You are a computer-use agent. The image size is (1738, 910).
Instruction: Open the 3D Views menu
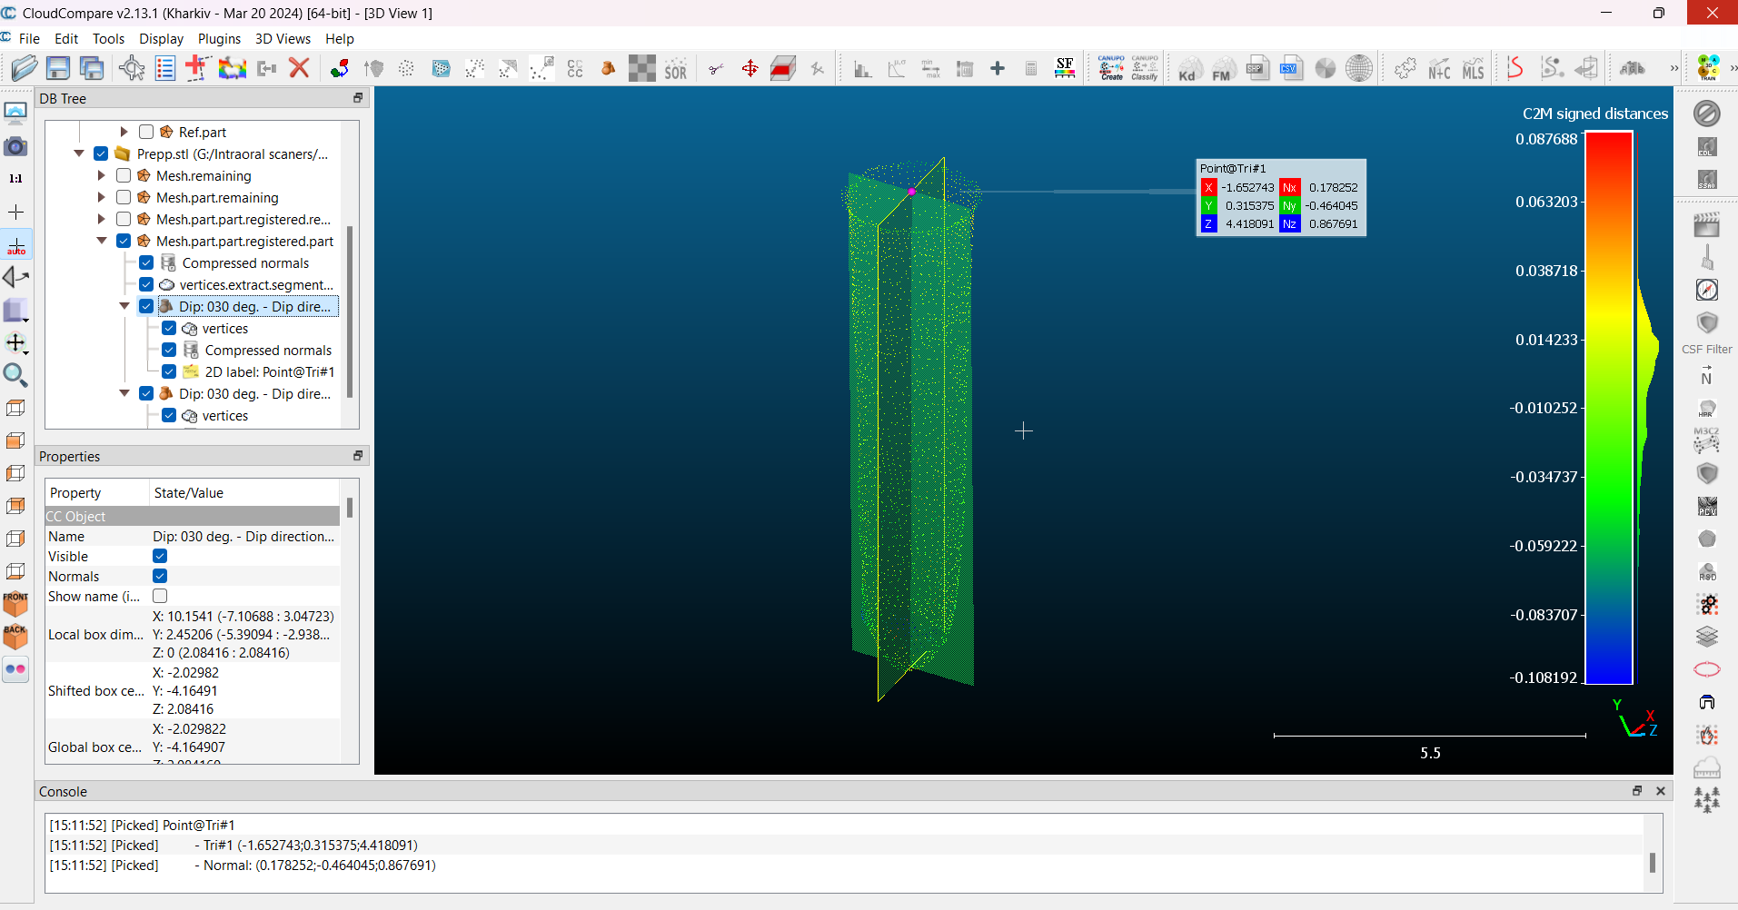[x=283, y=39]
